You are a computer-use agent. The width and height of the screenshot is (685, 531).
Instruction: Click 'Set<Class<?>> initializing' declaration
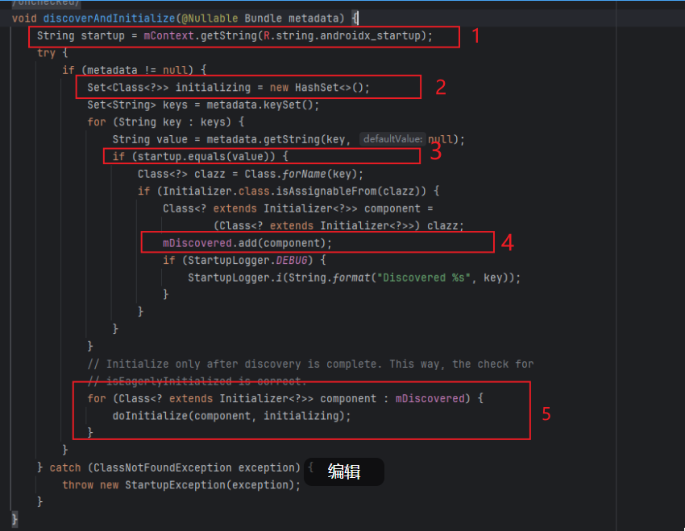point(168,88)
